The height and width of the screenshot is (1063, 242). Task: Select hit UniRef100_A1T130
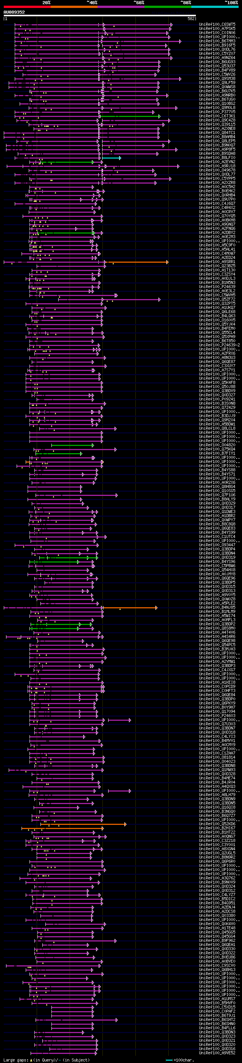(217, 270)
